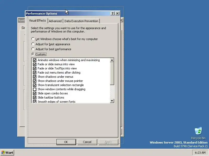Uncheck Animate windows when minimizing and maximizing
The image size is (209, 156).
(x=35, y=60)
